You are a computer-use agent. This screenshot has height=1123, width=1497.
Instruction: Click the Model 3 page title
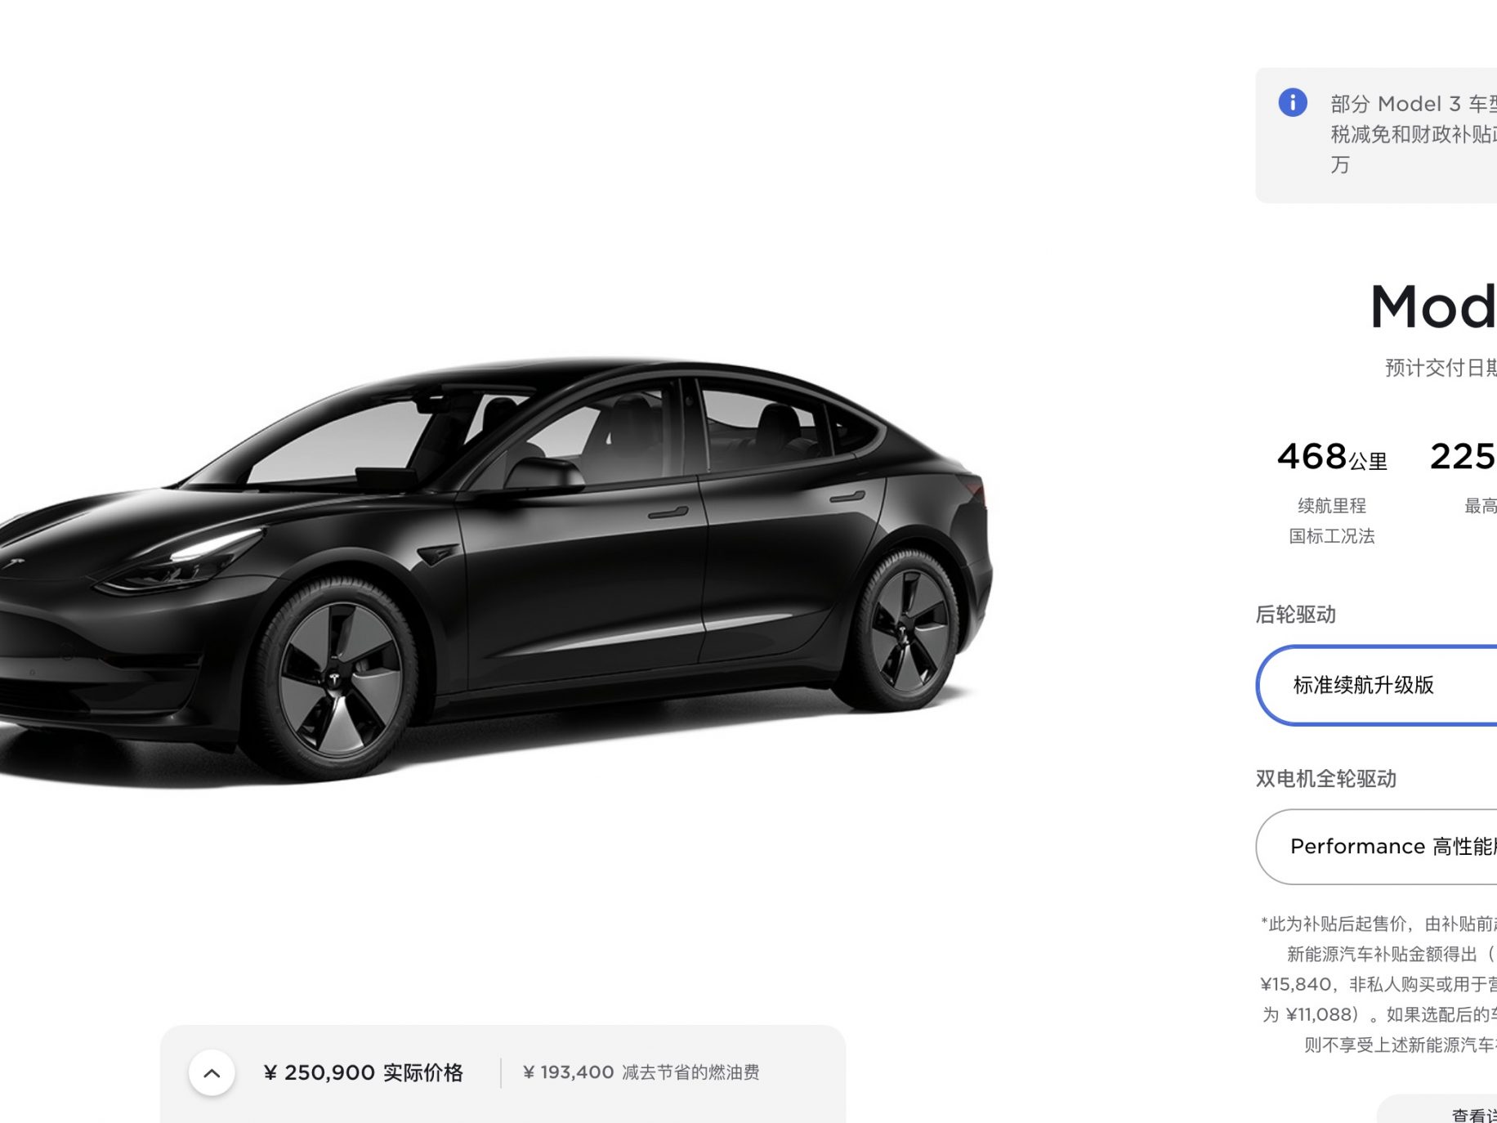tap(1433, 307)
